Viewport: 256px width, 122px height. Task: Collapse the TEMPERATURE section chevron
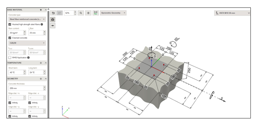pos(46,63)
